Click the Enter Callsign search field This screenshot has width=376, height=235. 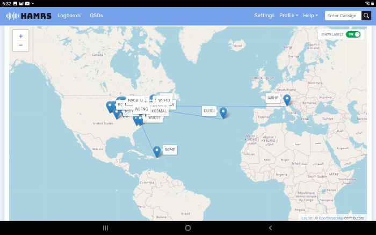pos(343,16)
